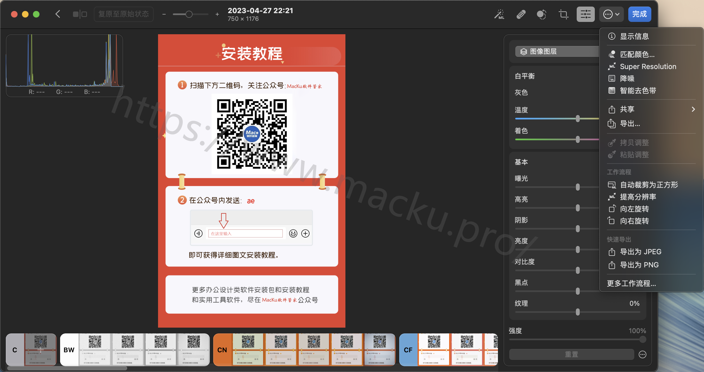Select 提高分辨率 workflow
The image size is (704, 372).
pos(651,197)
